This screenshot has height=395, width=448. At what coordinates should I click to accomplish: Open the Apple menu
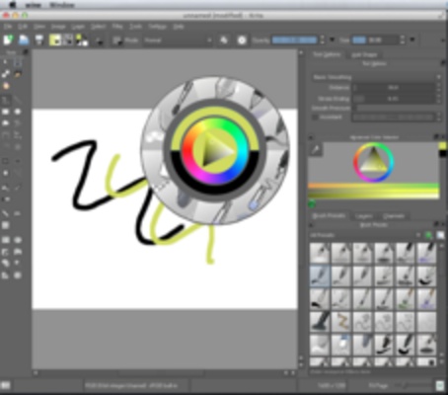tap(13, 5)
